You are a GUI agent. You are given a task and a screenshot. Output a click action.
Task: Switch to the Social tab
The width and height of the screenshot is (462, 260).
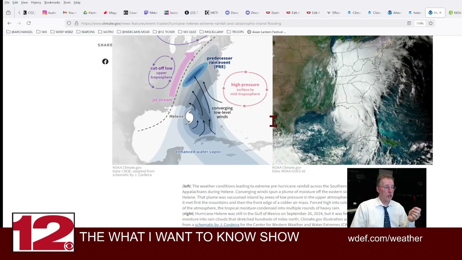coord(171,13)
